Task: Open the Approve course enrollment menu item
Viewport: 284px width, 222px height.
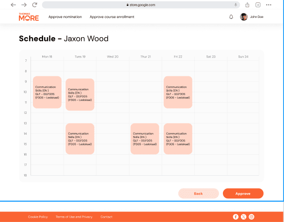Action: tap(112, 17)
